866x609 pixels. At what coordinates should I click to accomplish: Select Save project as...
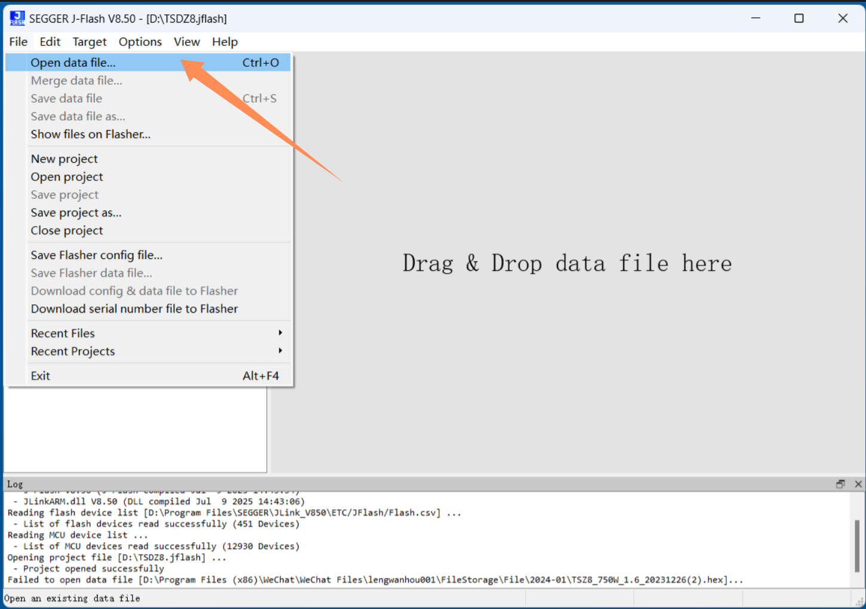(x=148, y=212)
